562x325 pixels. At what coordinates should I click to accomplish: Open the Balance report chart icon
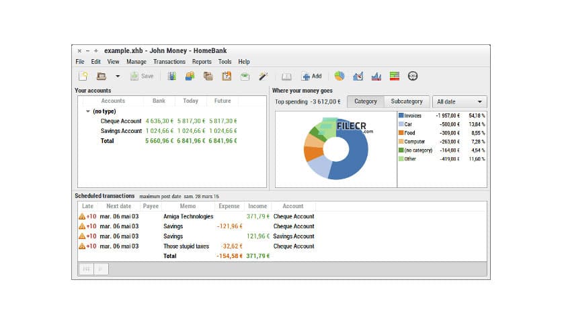376,76
